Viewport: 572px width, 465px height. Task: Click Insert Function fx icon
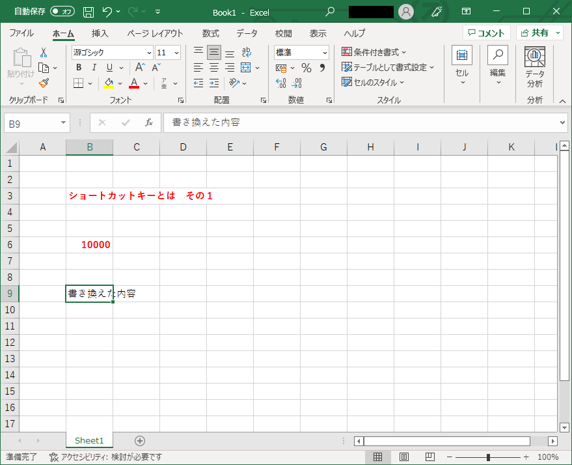[x=149, y=122]
